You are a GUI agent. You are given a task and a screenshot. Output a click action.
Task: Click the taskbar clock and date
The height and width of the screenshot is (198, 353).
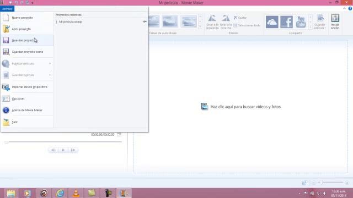[x=339, y=193]
